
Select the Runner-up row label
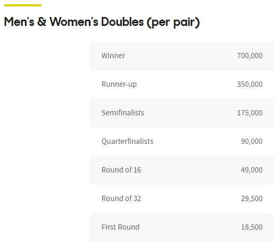119,85
